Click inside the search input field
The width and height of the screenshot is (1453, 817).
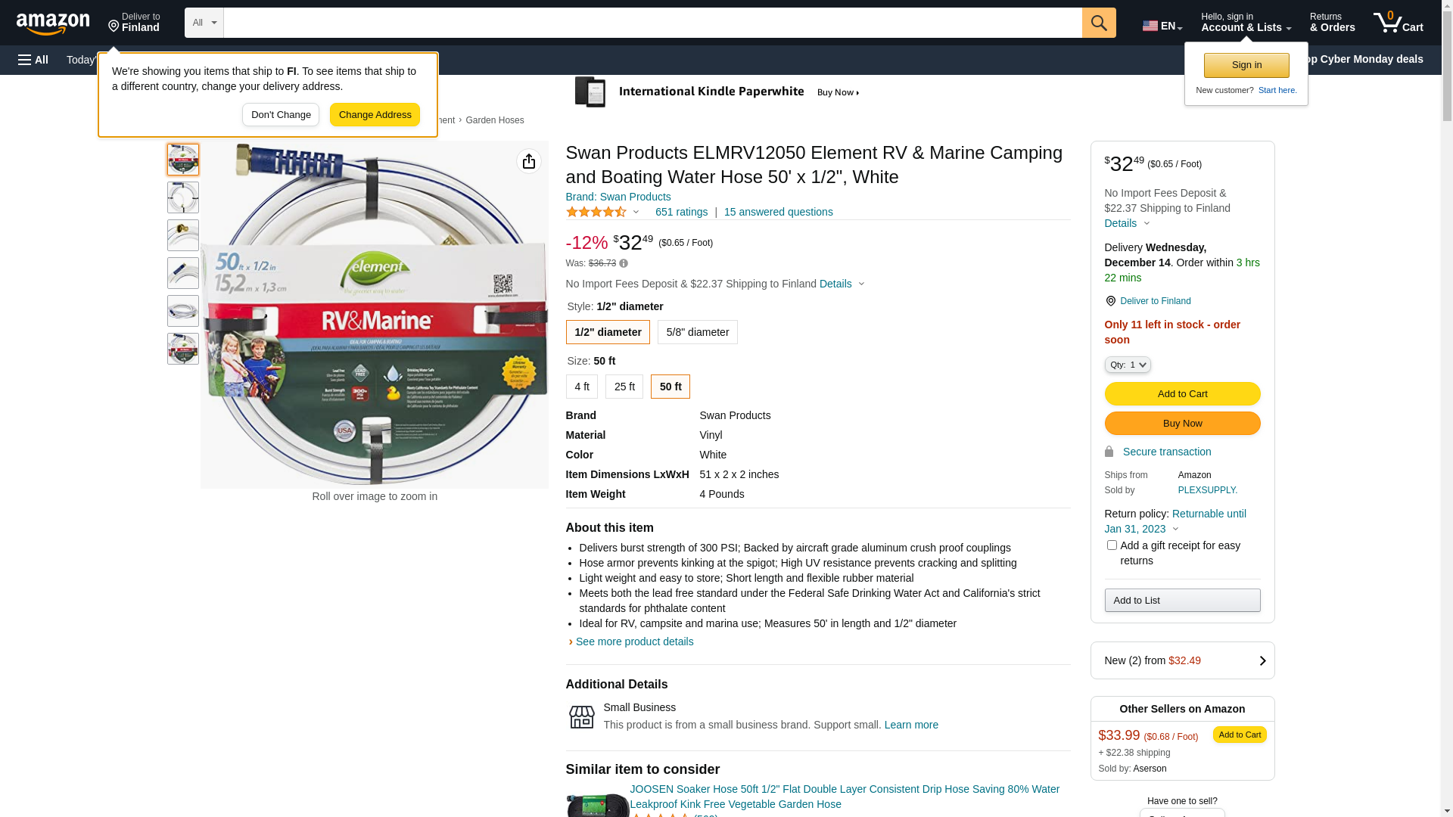652,23
